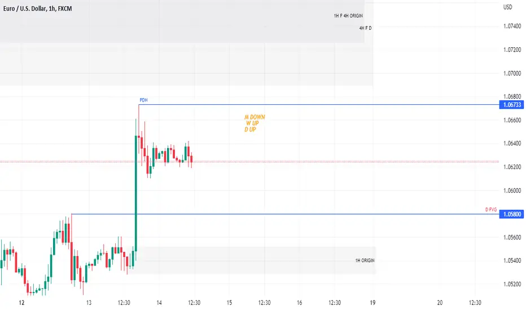The image size is (526, 310).
Task: Click the 1.07400 price axis value
Action: (512, 26)
